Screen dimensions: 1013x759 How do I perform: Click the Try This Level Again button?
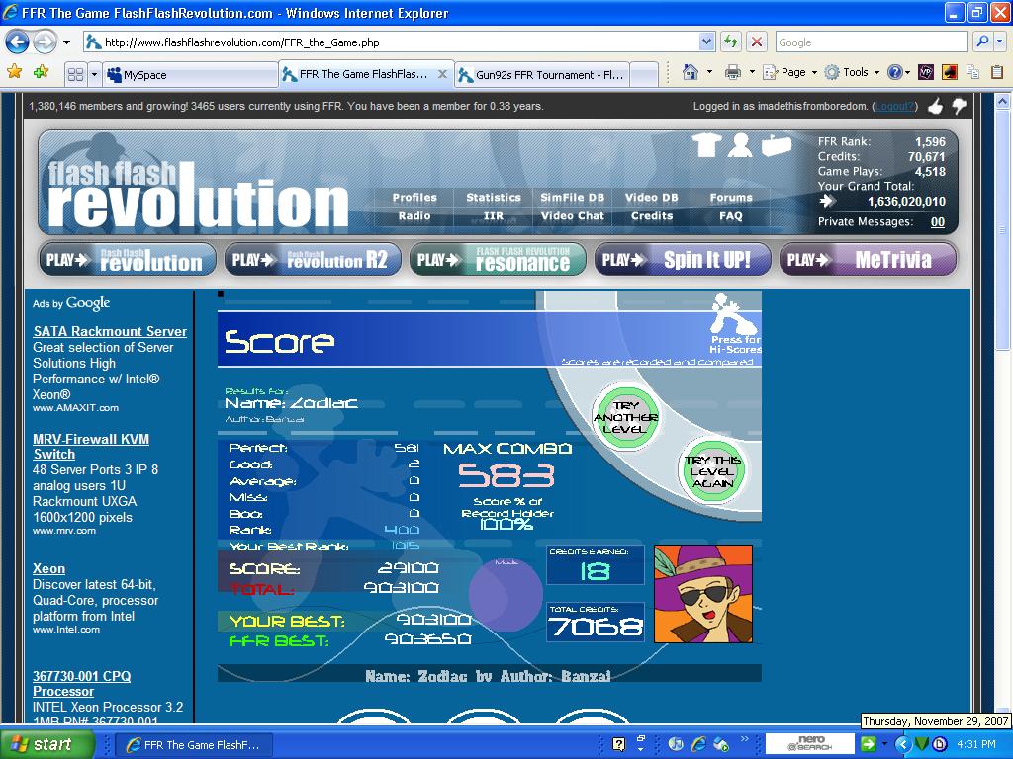click(713, 471)
